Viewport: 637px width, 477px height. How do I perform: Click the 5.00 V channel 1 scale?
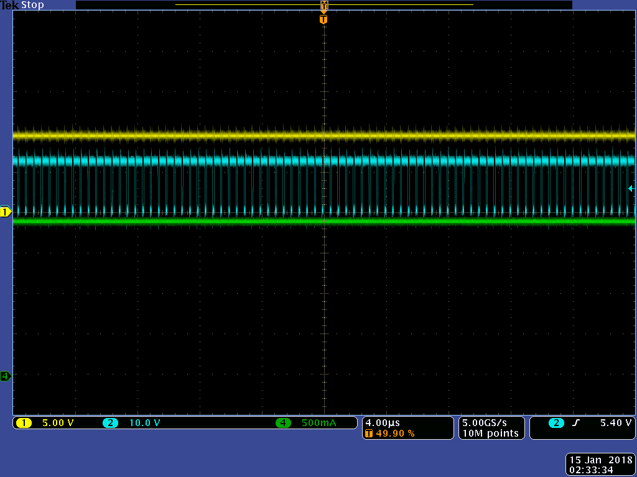coord(58,423)
